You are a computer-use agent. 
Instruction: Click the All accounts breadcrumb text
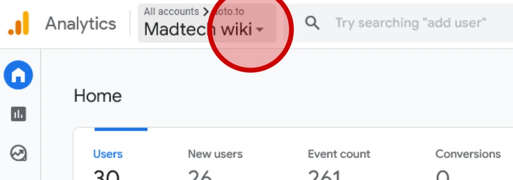(x=171, y=12)
